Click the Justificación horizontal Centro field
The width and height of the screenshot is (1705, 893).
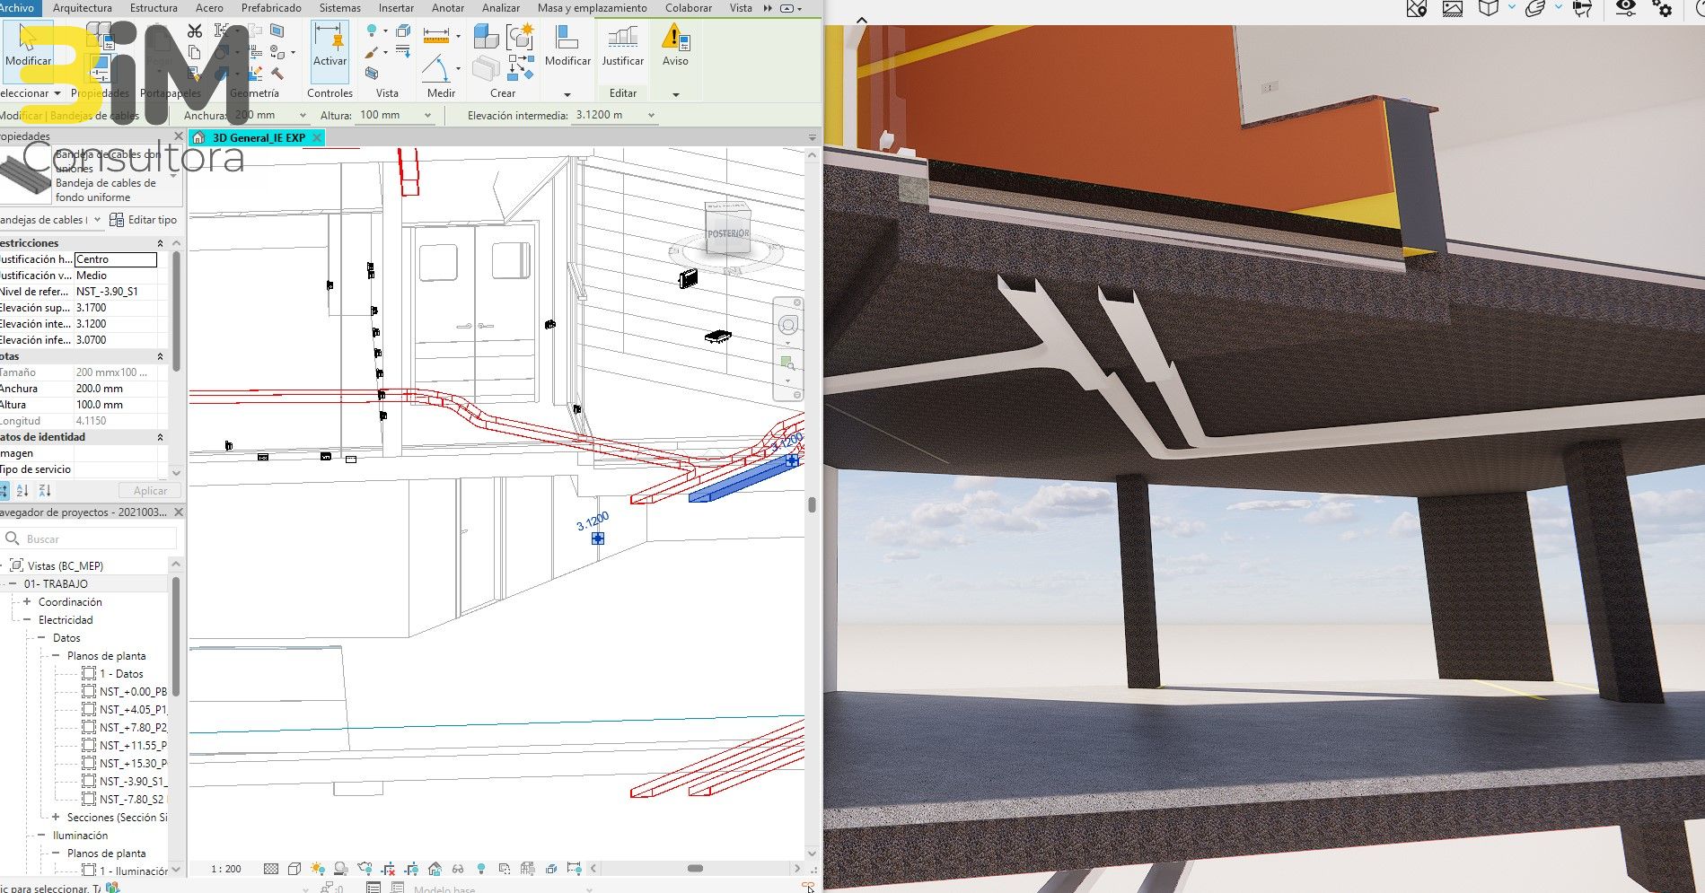tap(116, 259)
